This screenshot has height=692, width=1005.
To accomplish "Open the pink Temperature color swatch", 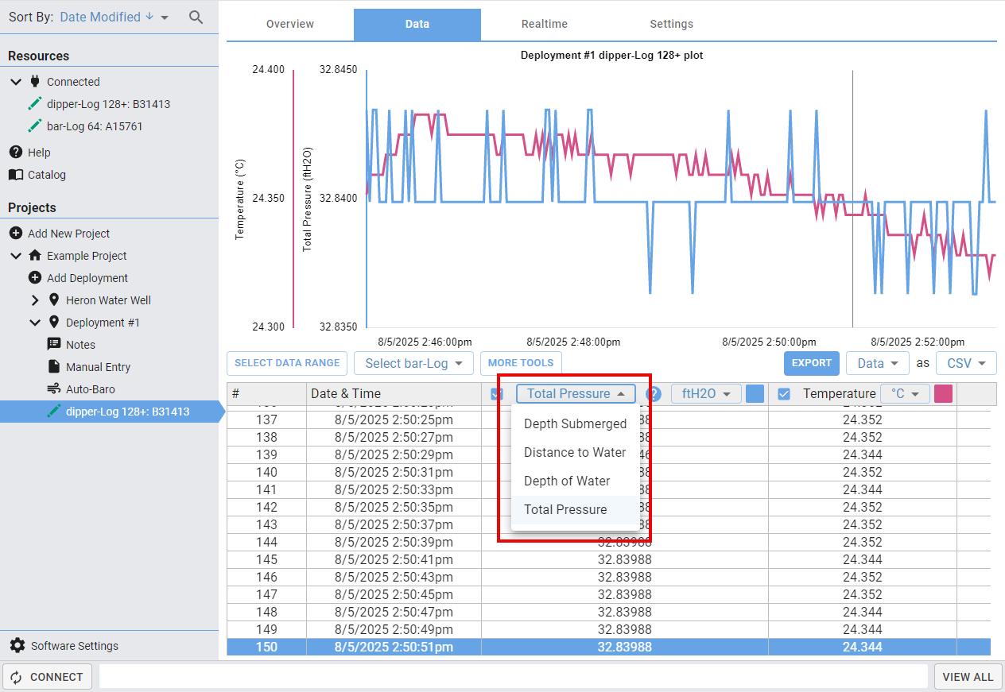I will 943,393.
